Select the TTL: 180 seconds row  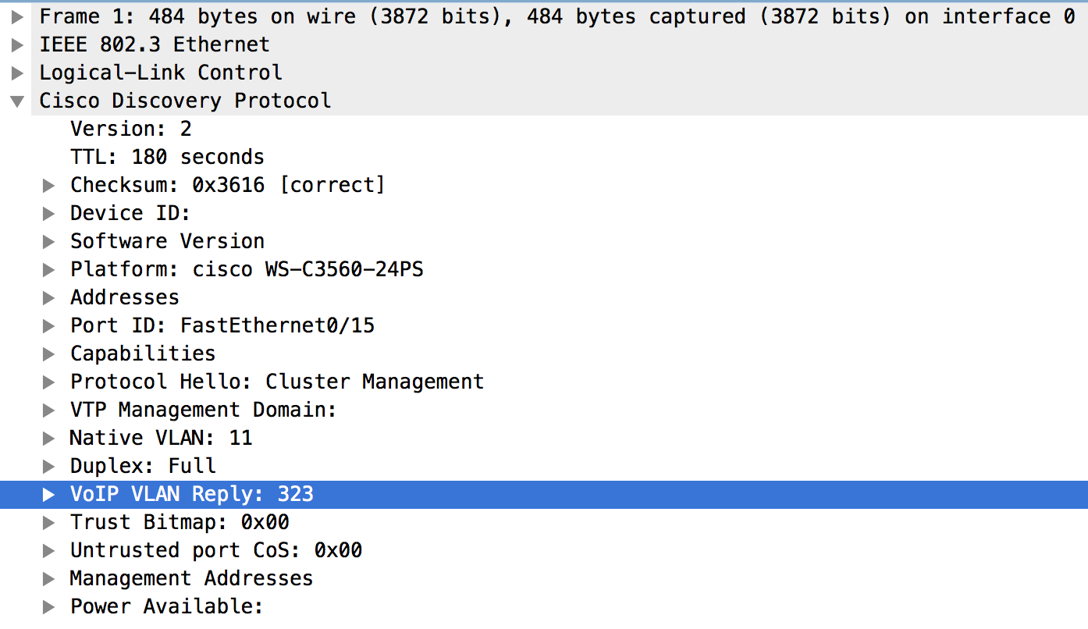point(544,157)
